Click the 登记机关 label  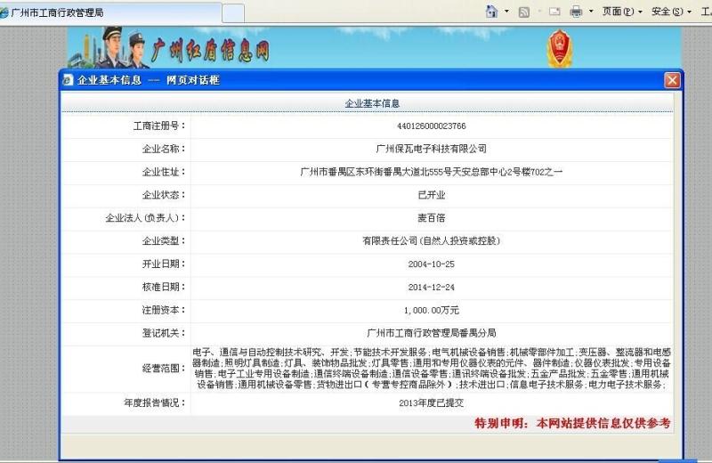[x=164, y=333]
